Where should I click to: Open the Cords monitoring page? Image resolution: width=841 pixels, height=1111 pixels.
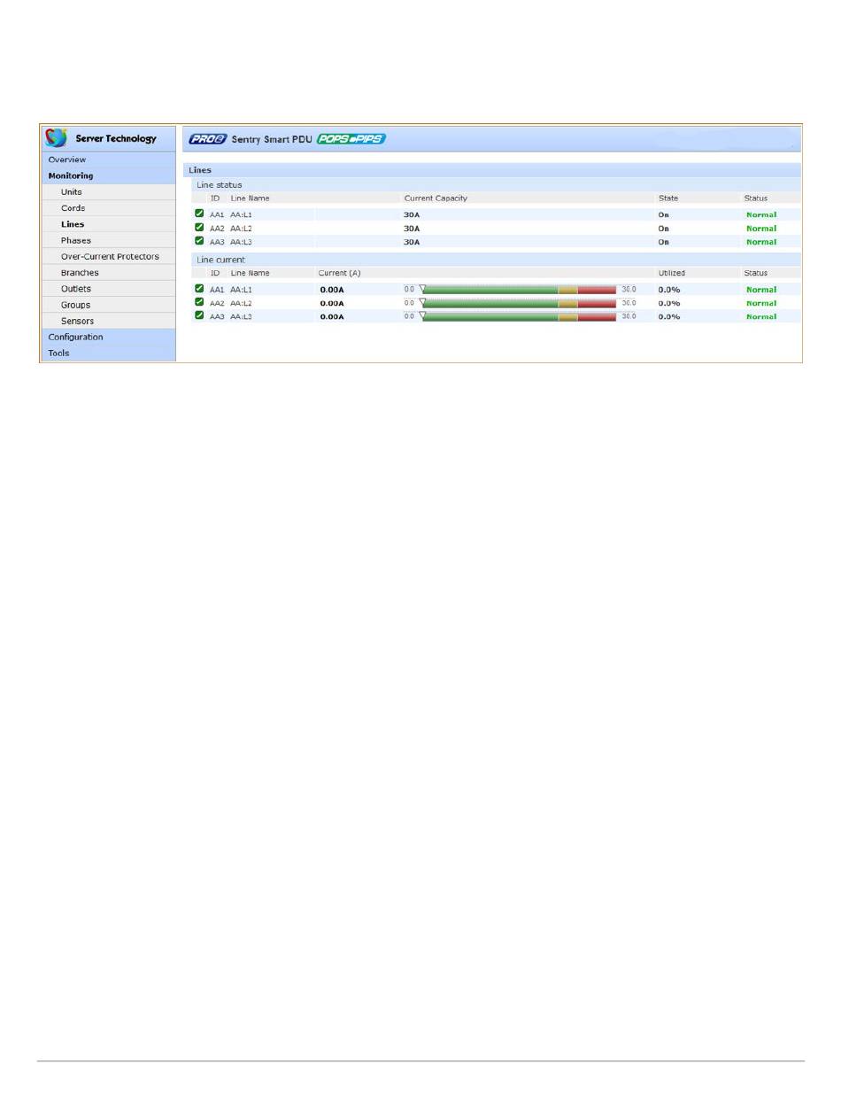[73, 208]
